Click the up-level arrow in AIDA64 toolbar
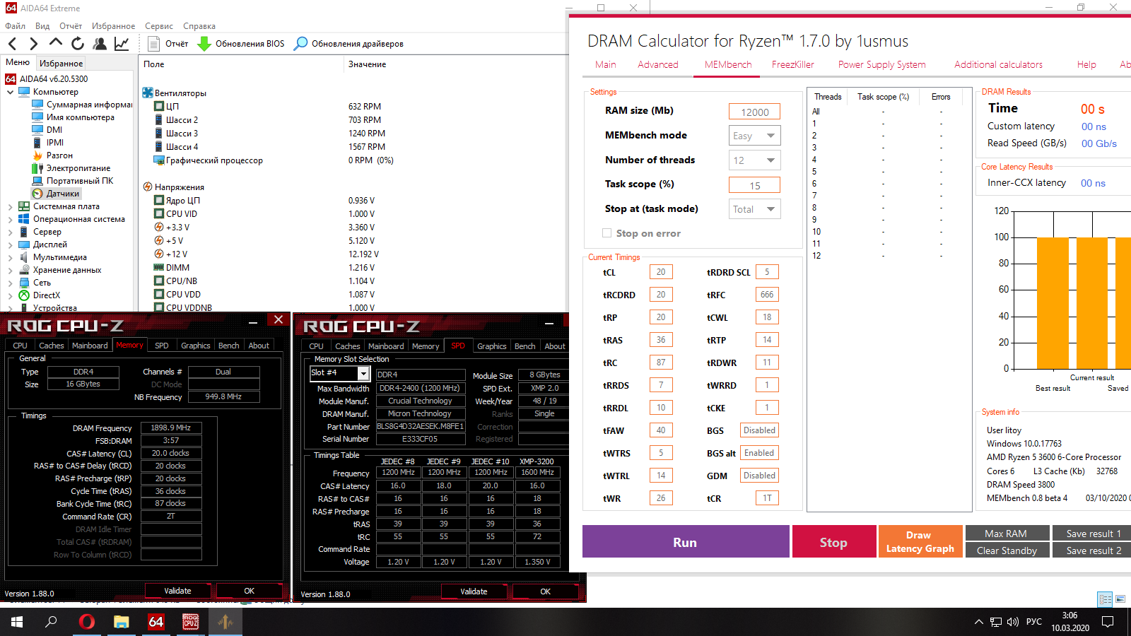 [x=55, y=44]
